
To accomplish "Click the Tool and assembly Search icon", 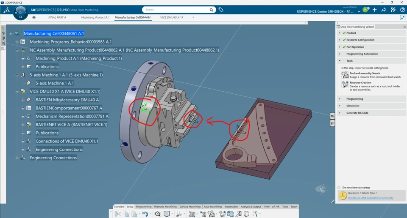I will pos(345,75).
